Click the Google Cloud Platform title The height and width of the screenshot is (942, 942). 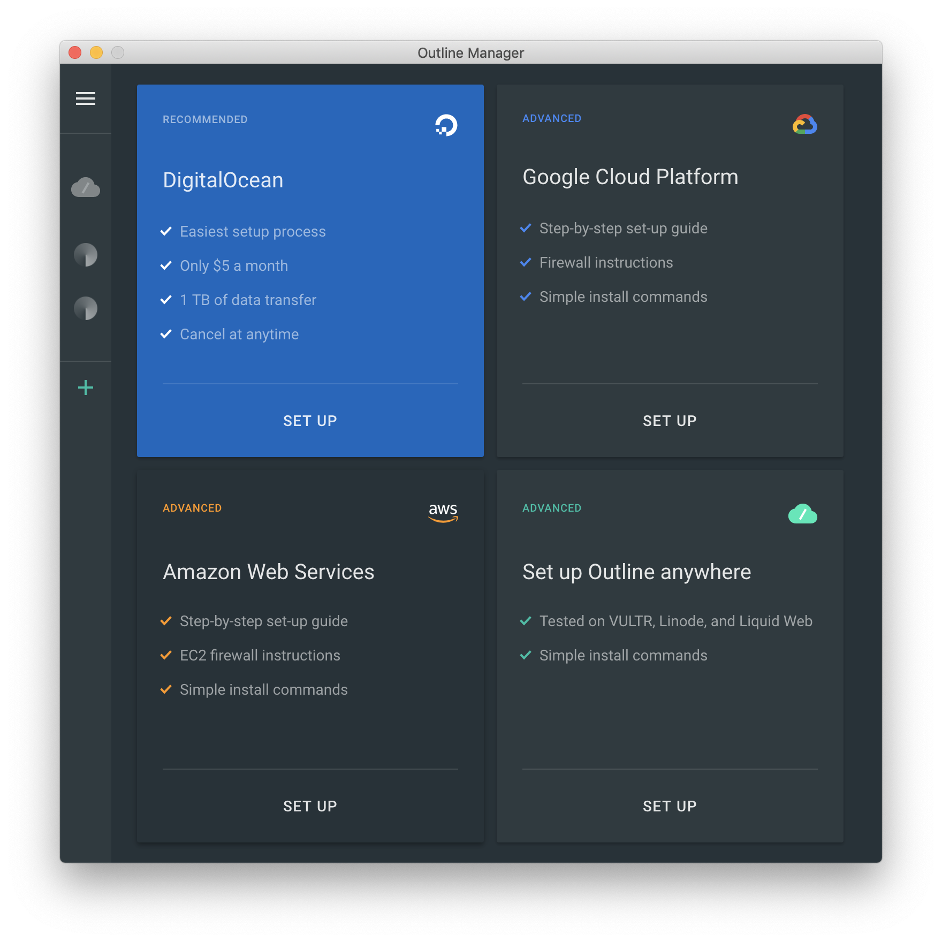[x=630, y=177]
